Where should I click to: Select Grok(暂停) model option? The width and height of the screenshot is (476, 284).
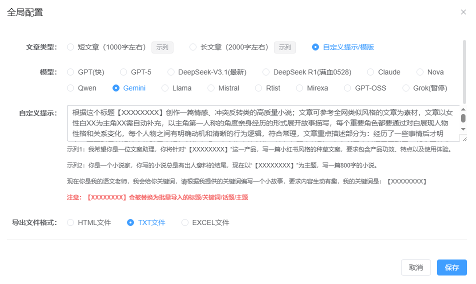(406, 88)
